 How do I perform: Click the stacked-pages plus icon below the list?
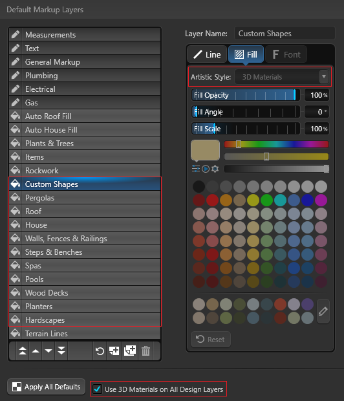point(130,351)
